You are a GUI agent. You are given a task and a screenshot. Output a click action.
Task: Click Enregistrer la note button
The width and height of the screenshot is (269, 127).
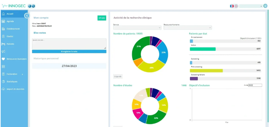(69, 51)
